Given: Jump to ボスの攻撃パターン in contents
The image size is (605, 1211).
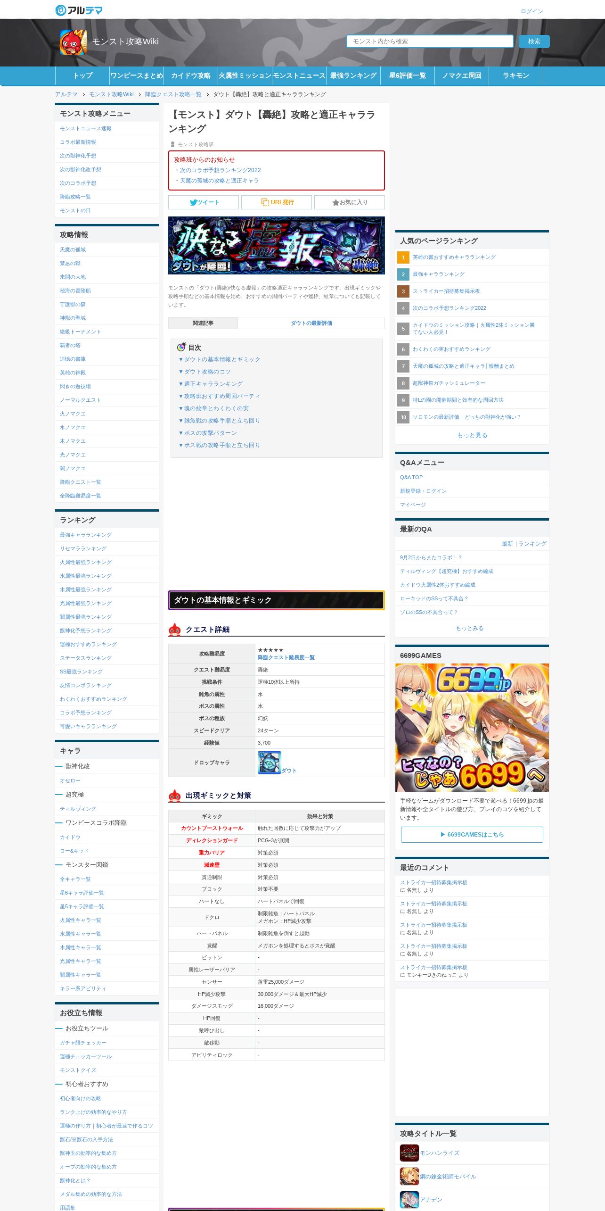Looking at the screenshot, I should (207, 433).
